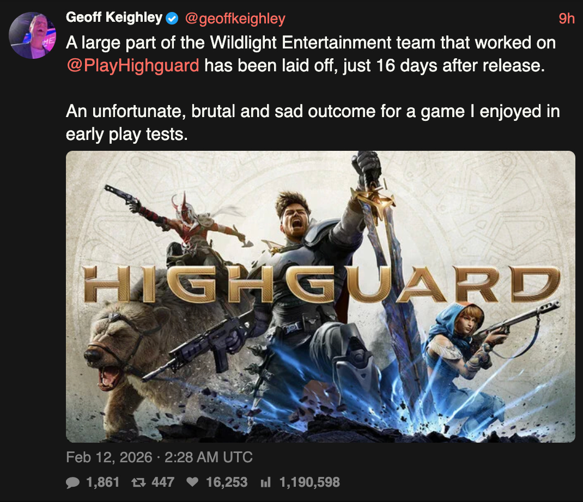The height and width of the screenshot is (502, 583).
Task: Click the Feb 12, 2026 date stamp
Action: point(110,457)
